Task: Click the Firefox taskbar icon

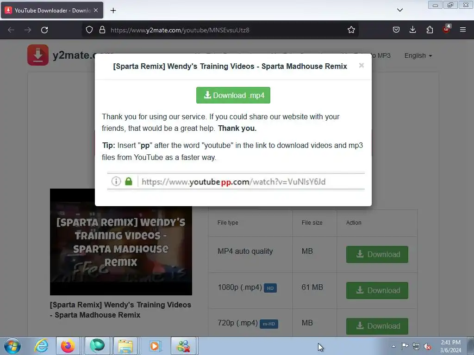Action: pyautogui.click(x=68, y=346)
